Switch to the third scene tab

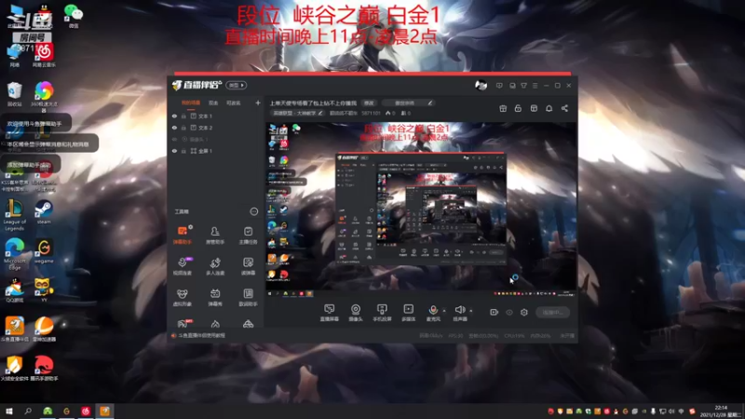coord(233,102)
